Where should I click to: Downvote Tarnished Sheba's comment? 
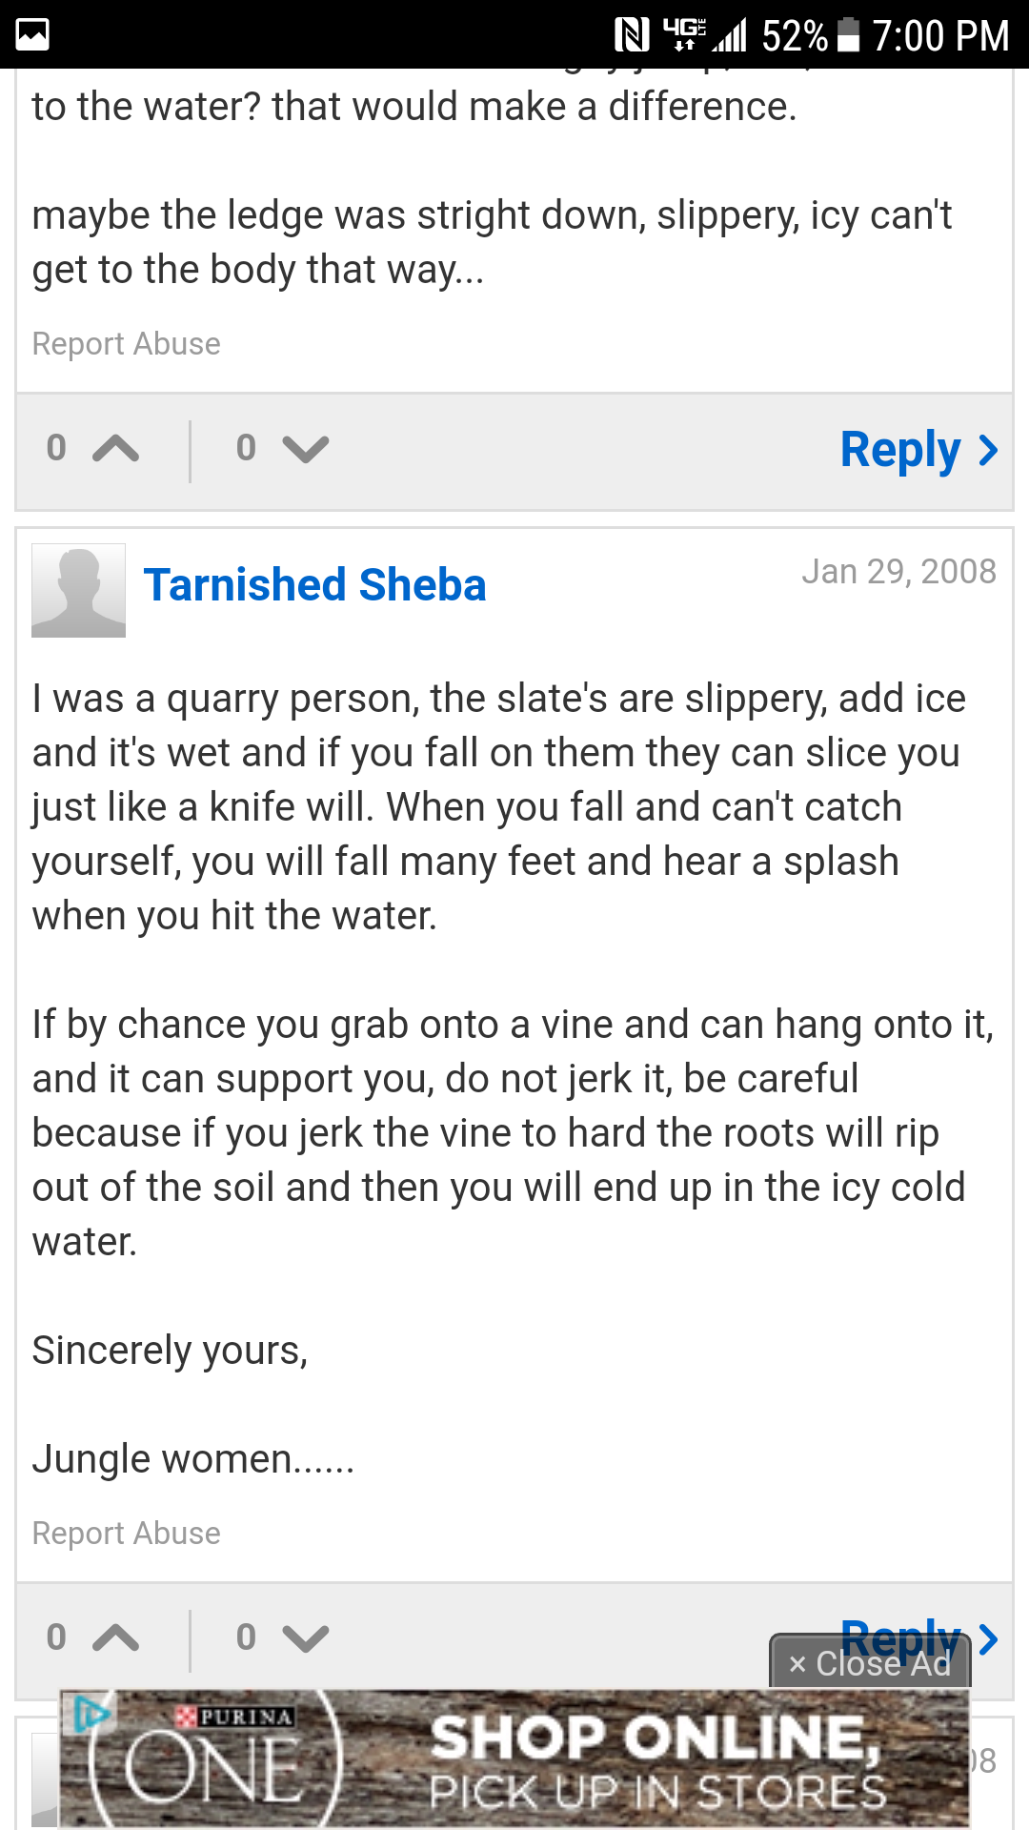point(305,1637)
